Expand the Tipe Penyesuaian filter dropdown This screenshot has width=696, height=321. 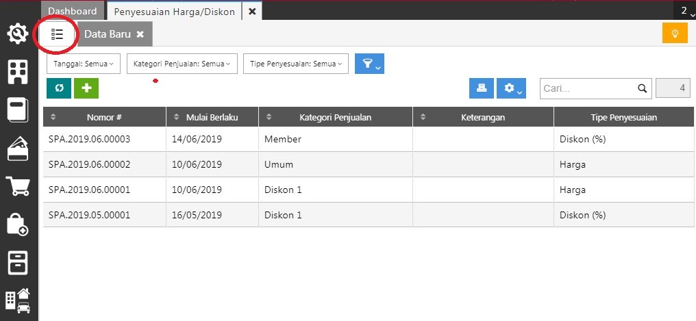(295, 64)
